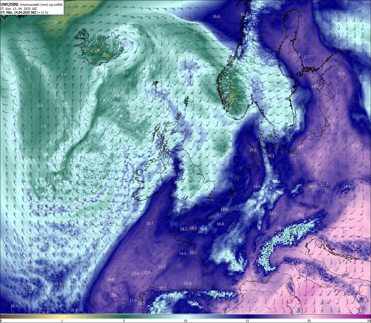Click the 15.3 value at lower left

point(29,288)
